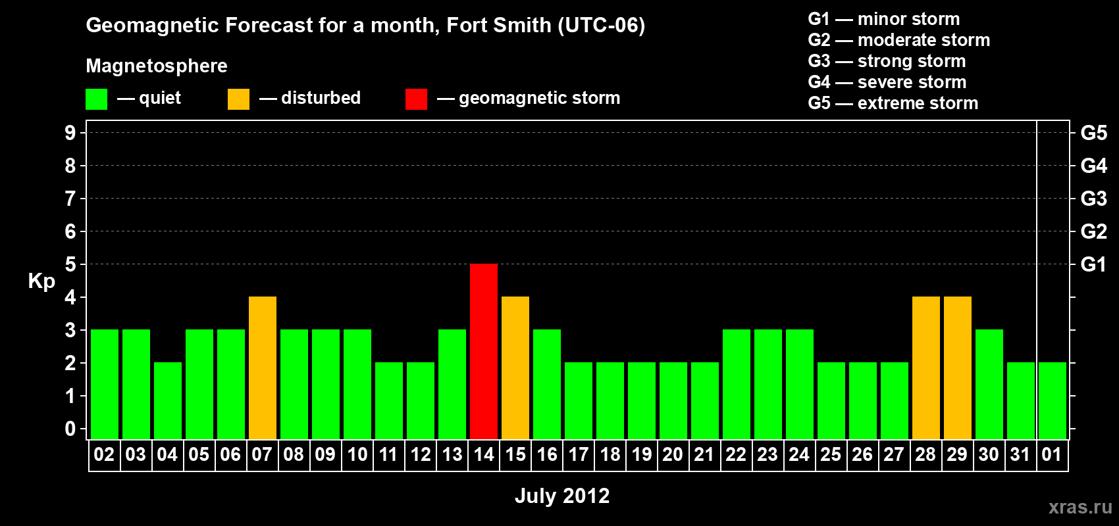Click the date label 14
Viewport: 1119px width, 526px height.
click(484, 454)
